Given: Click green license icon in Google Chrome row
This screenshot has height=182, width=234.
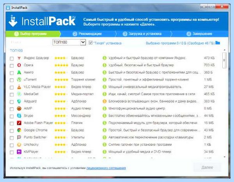Looking at the screenshot, I should [105, 130].
